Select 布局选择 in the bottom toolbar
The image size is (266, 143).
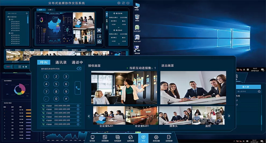[x=117, y=138]
